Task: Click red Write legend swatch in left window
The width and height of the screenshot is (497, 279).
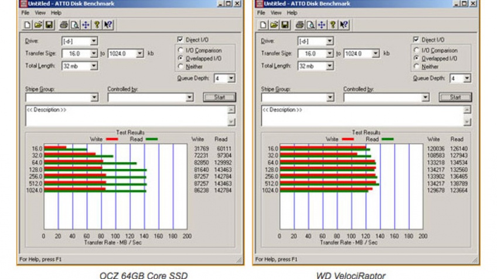Action: [x=112, y=139]
